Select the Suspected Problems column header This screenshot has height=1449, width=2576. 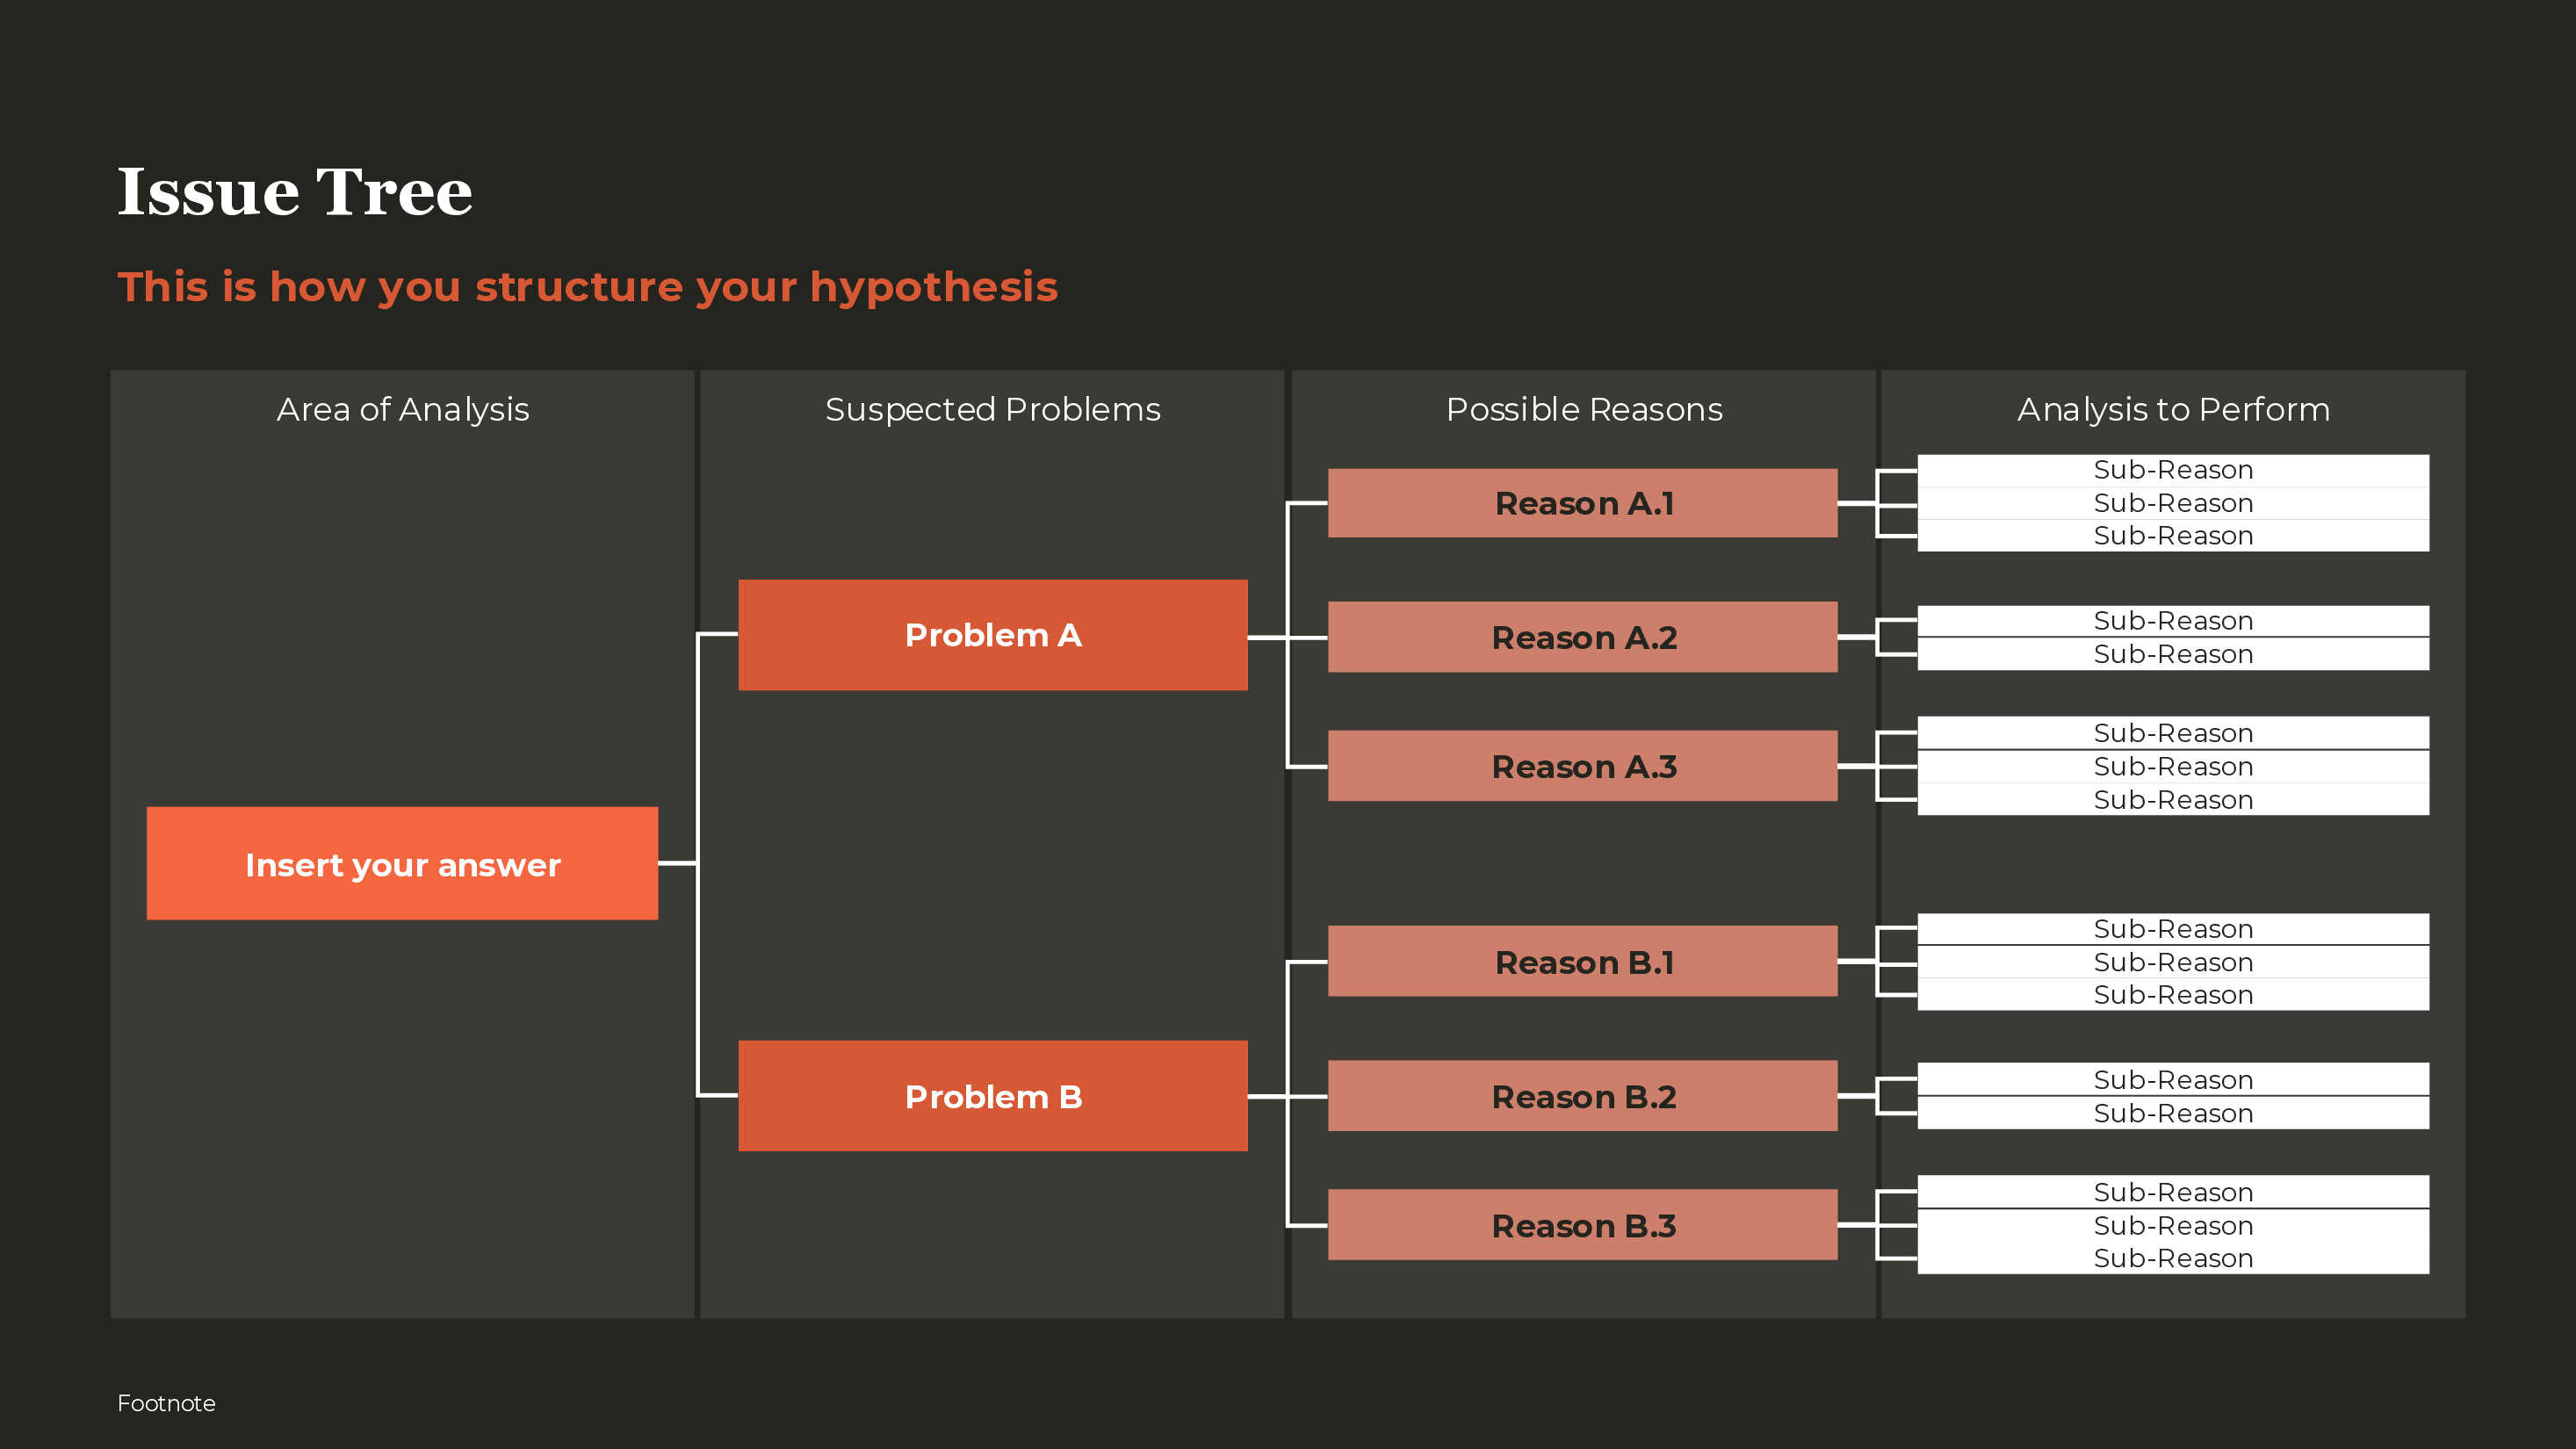pyautogui.click(x=992, y=409)
